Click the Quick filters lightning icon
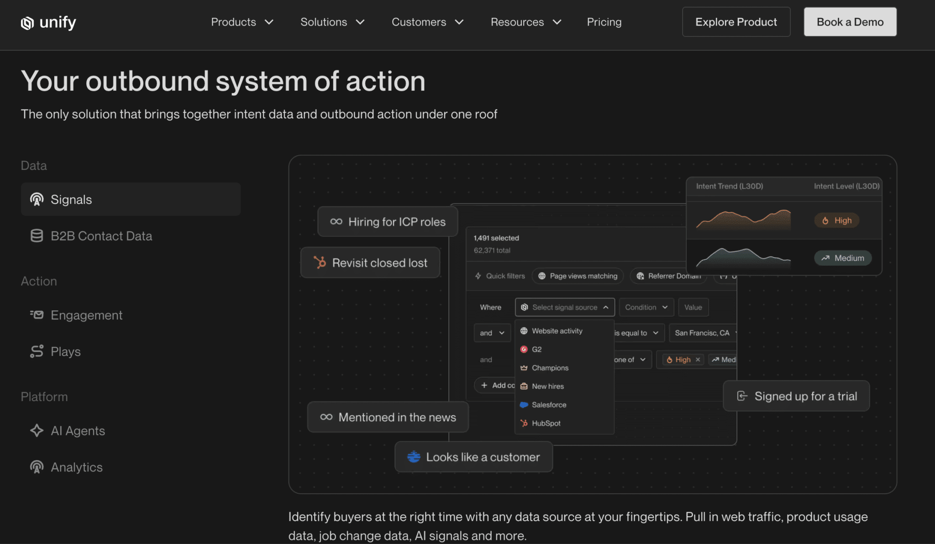Screen dimensions: 935x544 [x=478, y=276]
